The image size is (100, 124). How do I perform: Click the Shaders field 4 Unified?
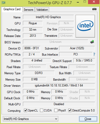37,60
